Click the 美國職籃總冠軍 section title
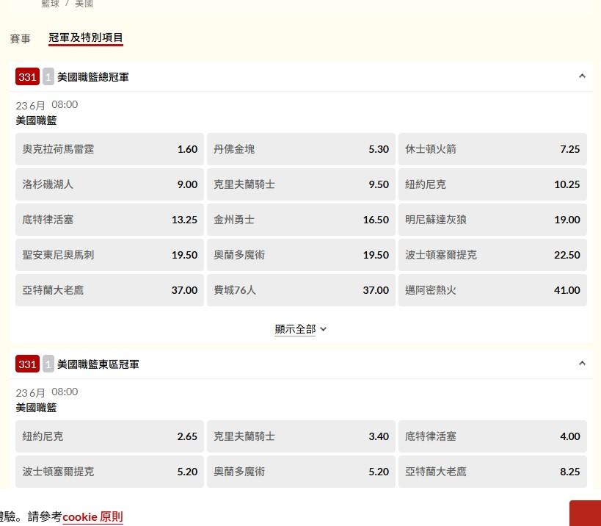This screenshot has height=526, width=601. (x=92, y=77)
